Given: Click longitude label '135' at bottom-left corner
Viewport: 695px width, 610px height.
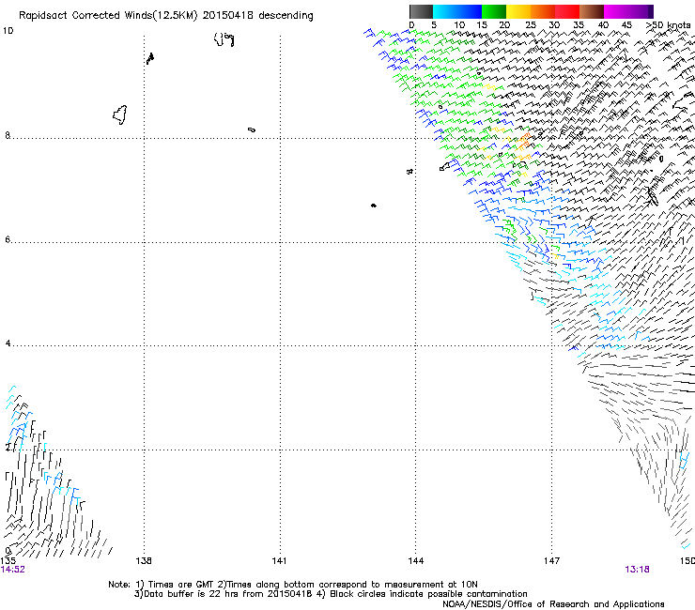Looking at the screenshot, I should (8, 561).
